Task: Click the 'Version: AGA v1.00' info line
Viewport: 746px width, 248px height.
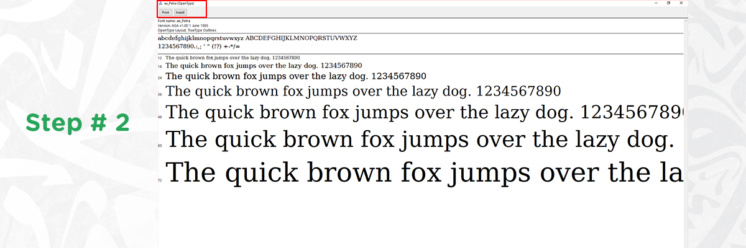Action: (x=182, y=25)
